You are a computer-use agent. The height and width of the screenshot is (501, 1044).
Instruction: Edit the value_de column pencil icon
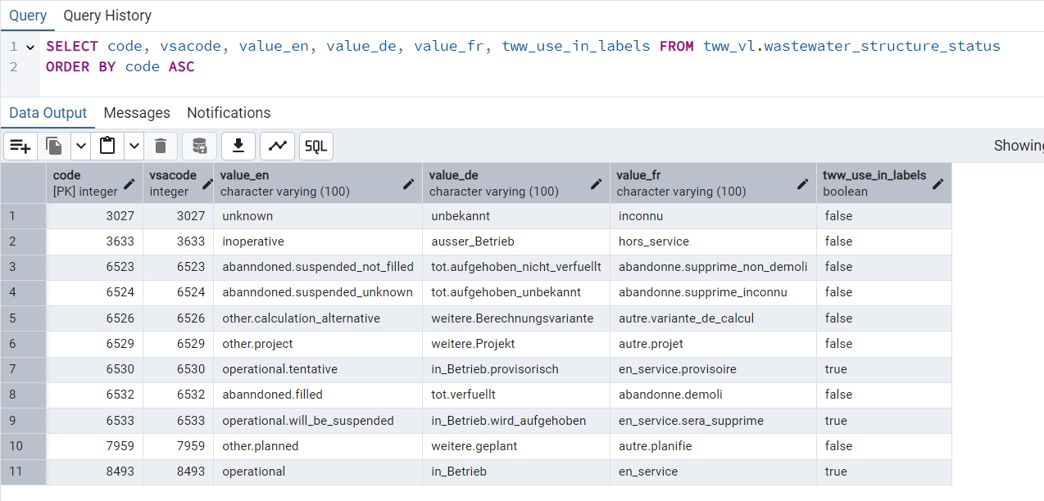[597, 183]
